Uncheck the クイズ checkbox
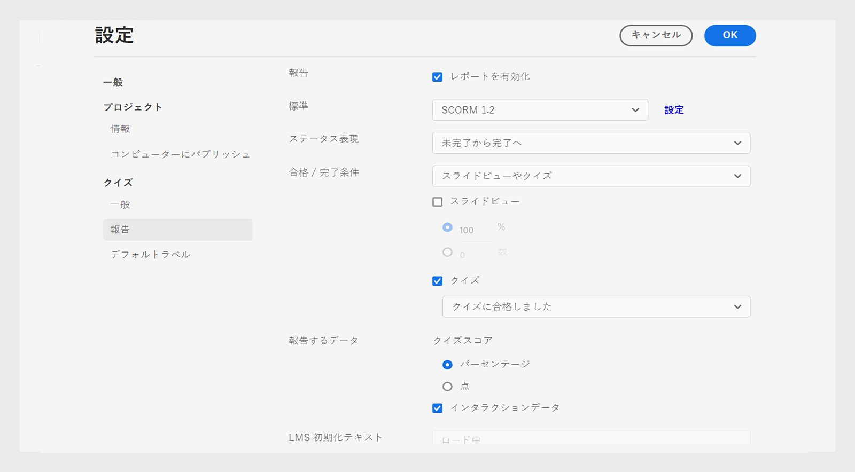Viewport: 855px width, 472px height. [438, 281]
